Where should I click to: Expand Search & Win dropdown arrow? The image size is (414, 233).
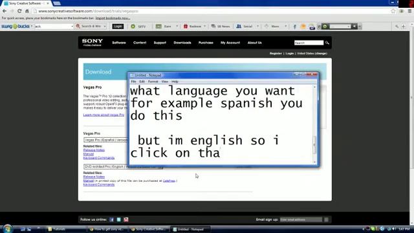[x=105, y=27]
